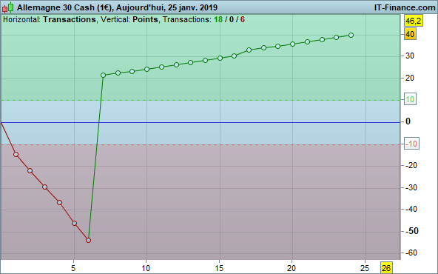
Task: Click the green data point at transaction 15
Action: click(x=220, y=59)
